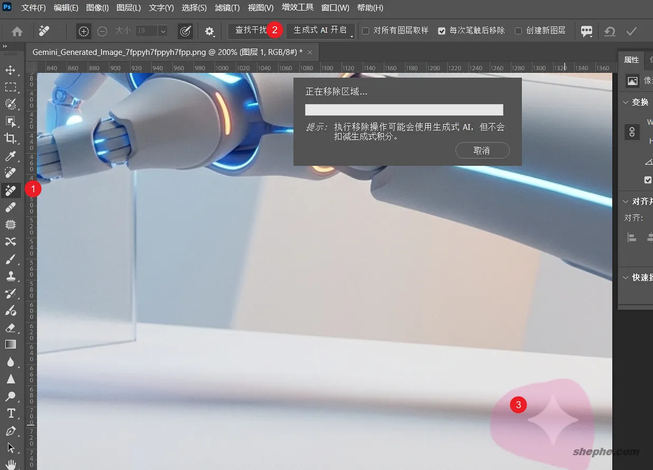Toggle the W/H link icon in 变换
The height and width of the screenshot is (470, 653).
coord(632,132)
